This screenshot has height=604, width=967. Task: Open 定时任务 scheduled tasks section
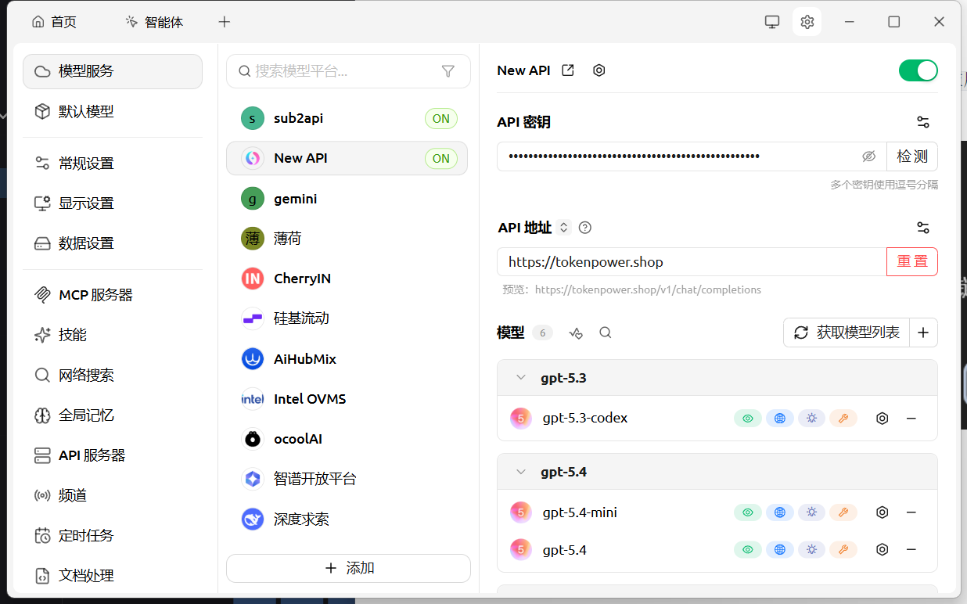click(113, 536)
